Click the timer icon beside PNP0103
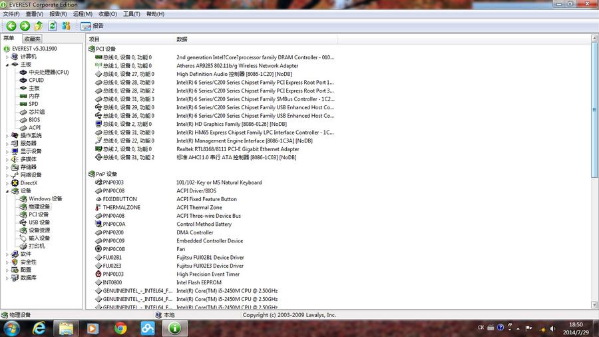The image size is (599, 337). tap(99, 274)
